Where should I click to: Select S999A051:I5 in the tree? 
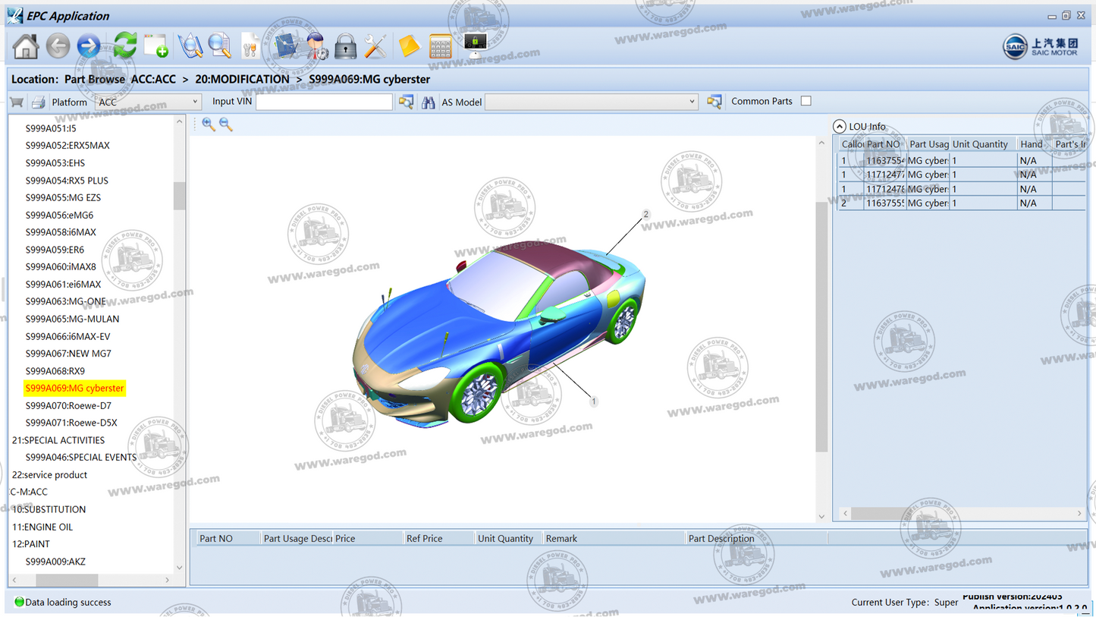[51, 128]
